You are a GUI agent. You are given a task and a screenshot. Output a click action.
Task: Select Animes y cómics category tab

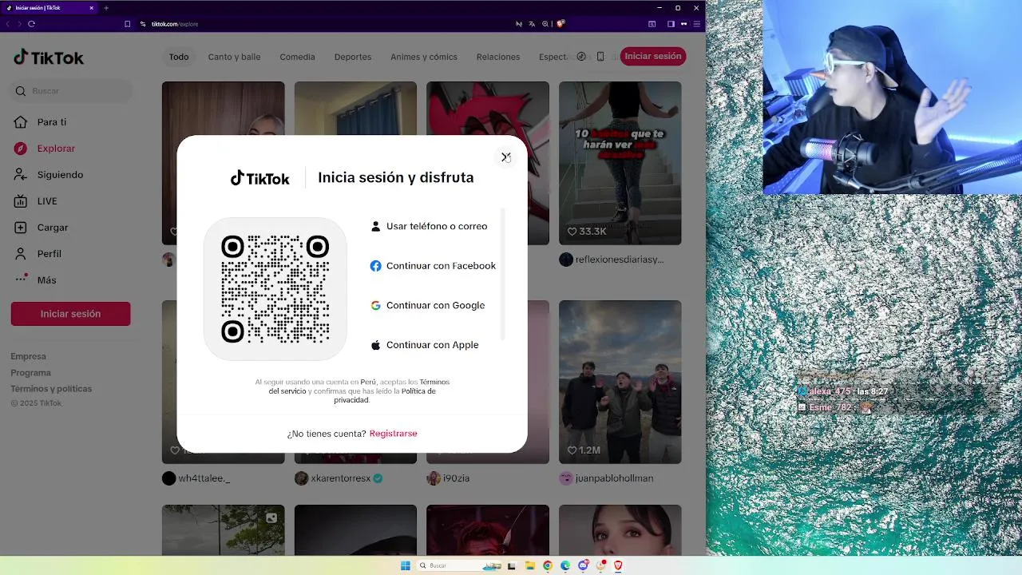423,57
